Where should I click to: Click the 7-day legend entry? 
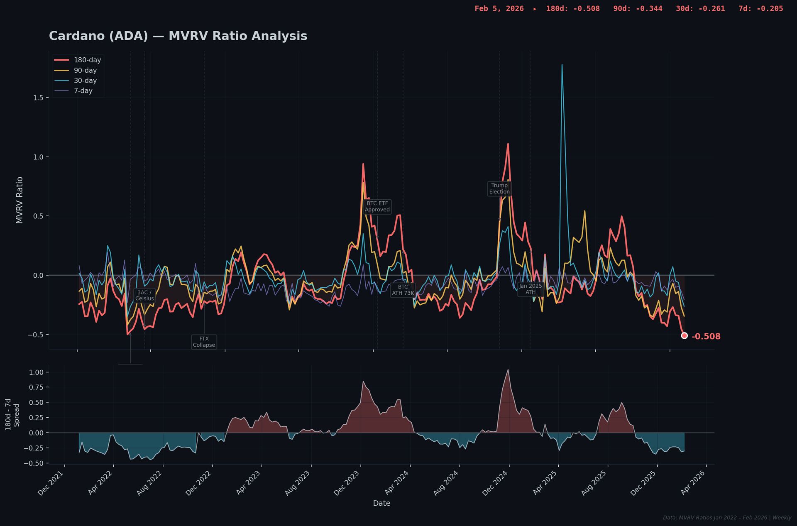click(83, 91)
